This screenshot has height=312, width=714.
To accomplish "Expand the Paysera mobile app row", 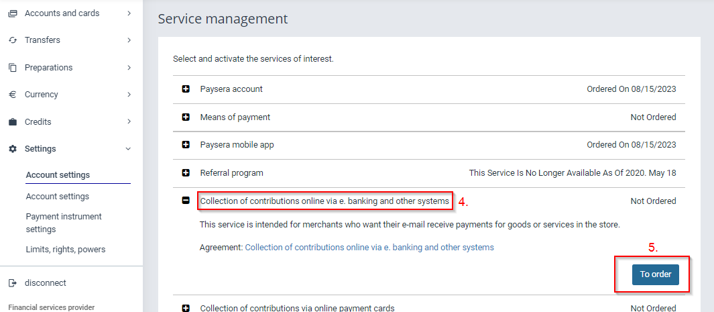I will [186, 145].
